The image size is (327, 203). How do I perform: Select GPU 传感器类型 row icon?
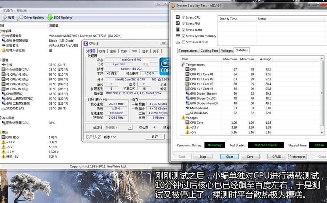click(3, 40)
